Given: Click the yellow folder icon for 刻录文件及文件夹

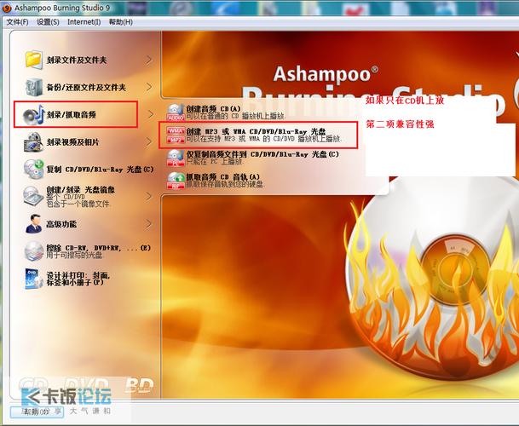Looking at the screenshot, I should click(34, 60).
